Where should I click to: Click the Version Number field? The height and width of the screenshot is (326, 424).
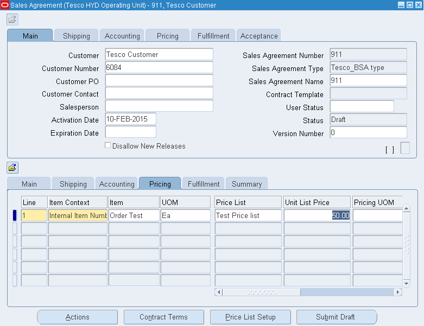368,132
